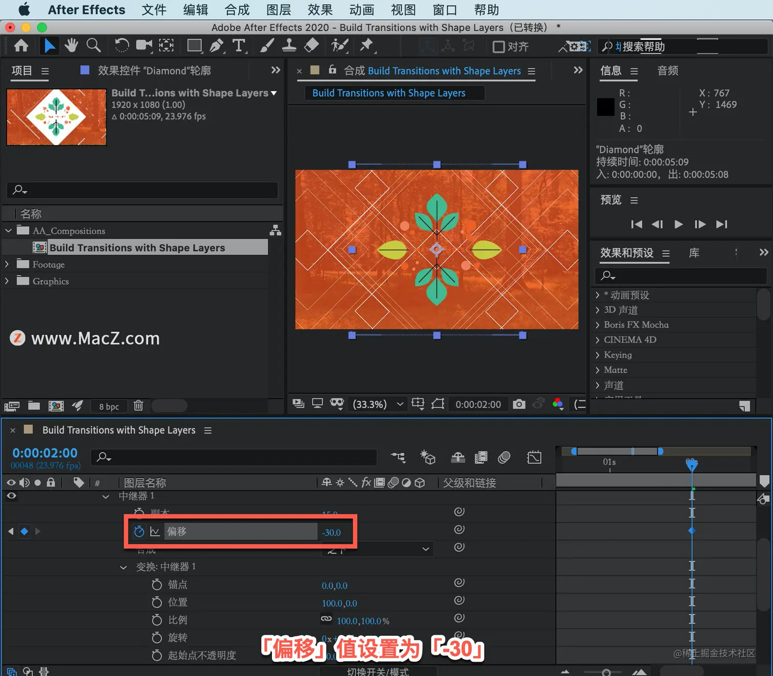Select the Zoom magnifier tool

[x=94, y=46]
